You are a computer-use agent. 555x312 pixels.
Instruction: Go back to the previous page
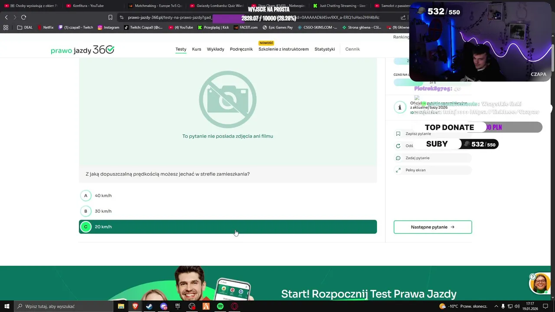[x=6, y=17]
